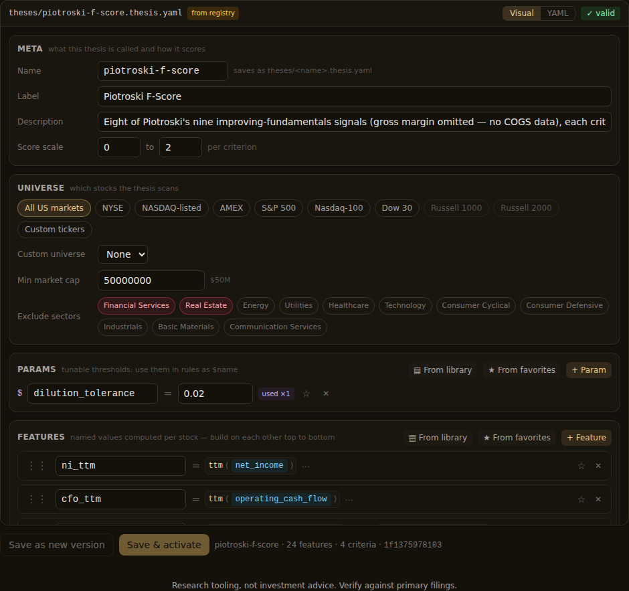Image resolution: width=629 pixels, height=591 pixels.
Task: Select the NYSE universe chip
Action: (112, 208)
